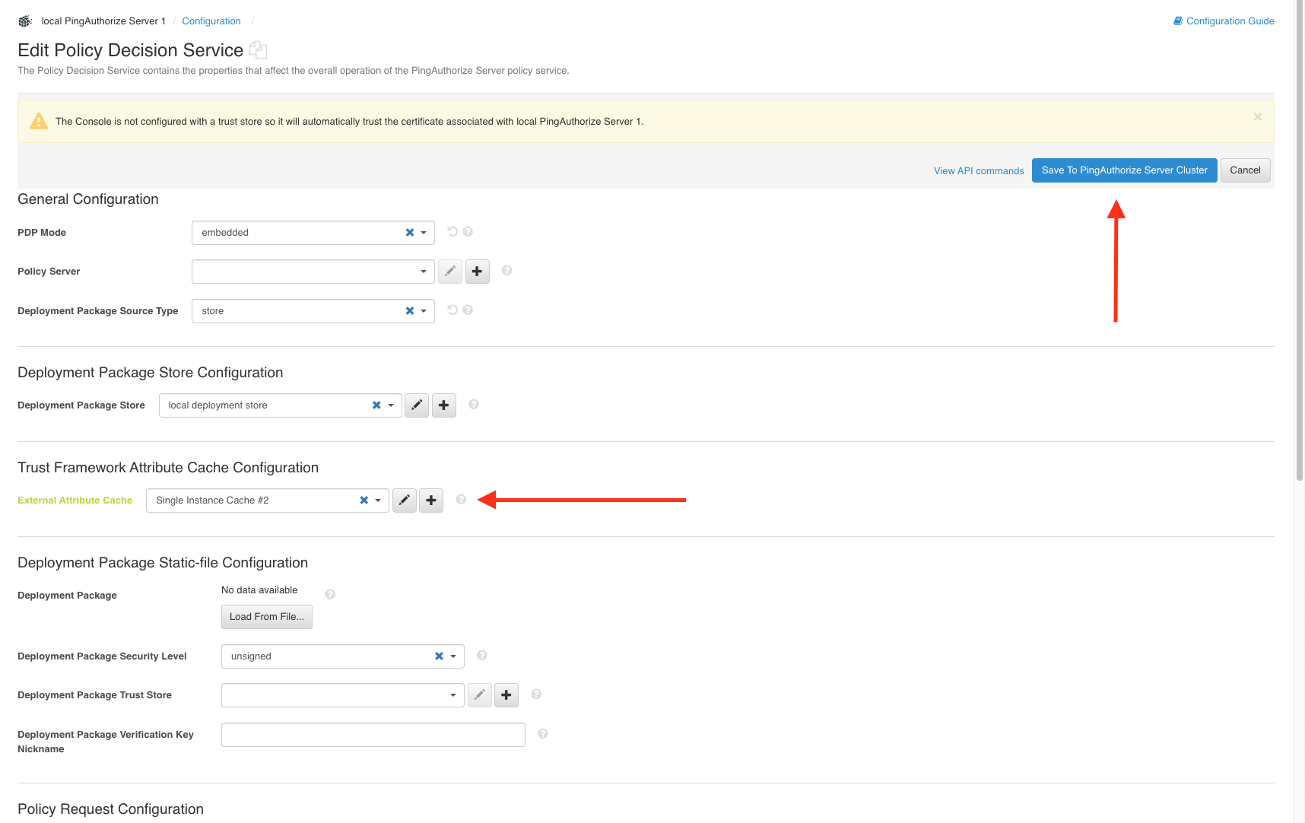The height and width of the screenshot is (823, 1305).
Task: Focus the Deployment Package Verification Key Nickname field
Action: coord(373,735)
